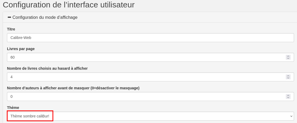Focus the random books count field
The width and height of the screenshot is (297, 123).
coord(146,77)
